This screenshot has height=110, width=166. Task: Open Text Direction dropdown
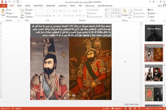tap(93, 10)
